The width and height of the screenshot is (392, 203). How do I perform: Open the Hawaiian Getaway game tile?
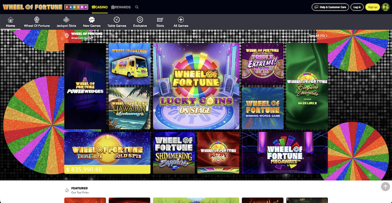tap(129, 108)
